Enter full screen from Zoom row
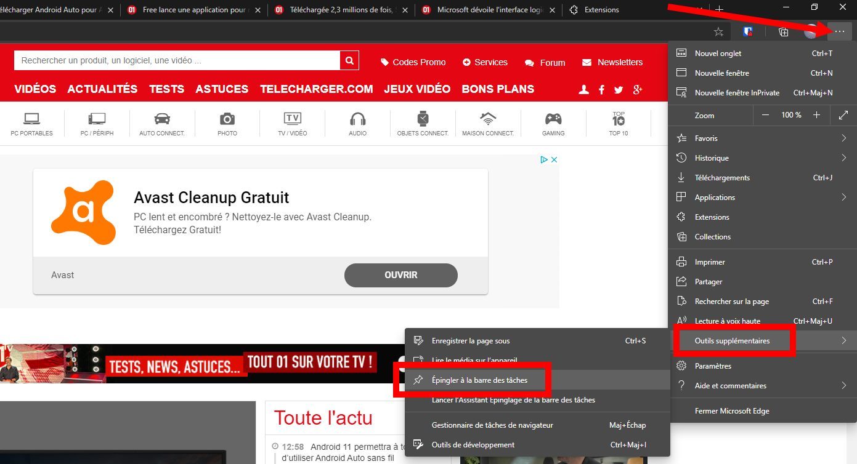Viewport: 857px width, 464px height. tap(843, 115)
